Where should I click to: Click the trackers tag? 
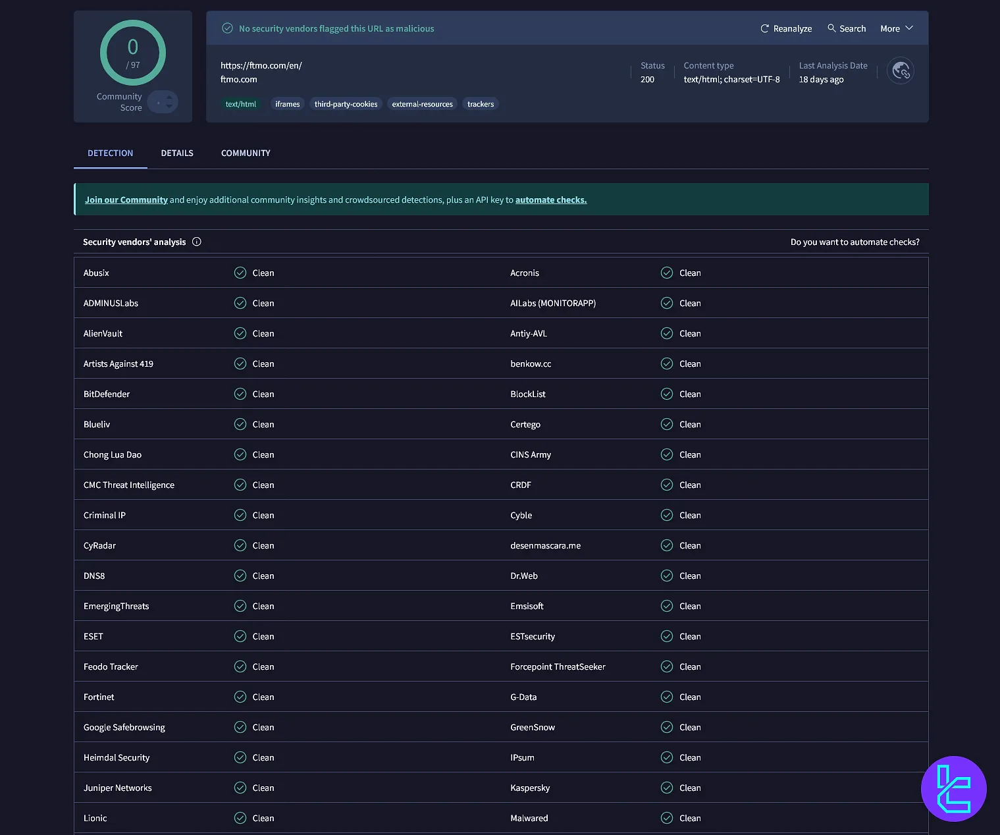click(480, 103)
